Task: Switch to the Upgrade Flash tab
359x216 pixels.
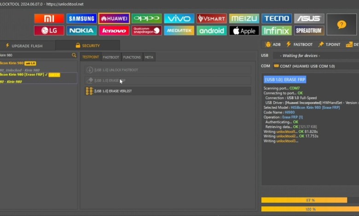Action: tap(28, 45)
